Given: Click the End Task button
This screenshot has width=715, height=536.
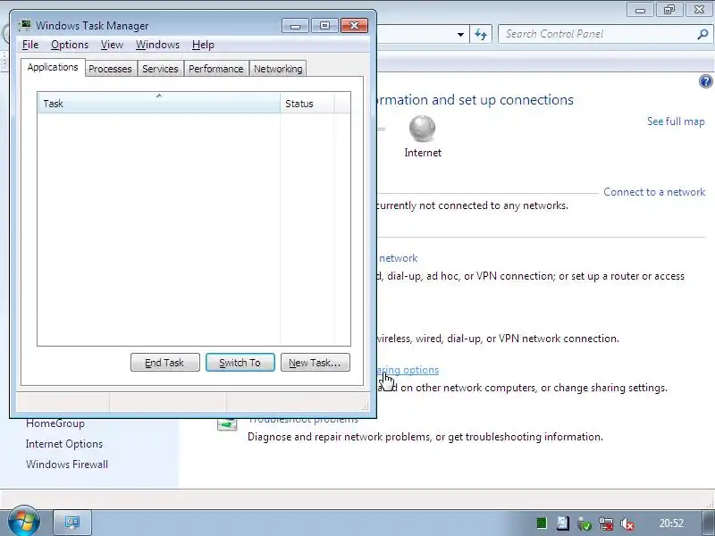Looking at the screenshot, I should click(x=165, y=363).
